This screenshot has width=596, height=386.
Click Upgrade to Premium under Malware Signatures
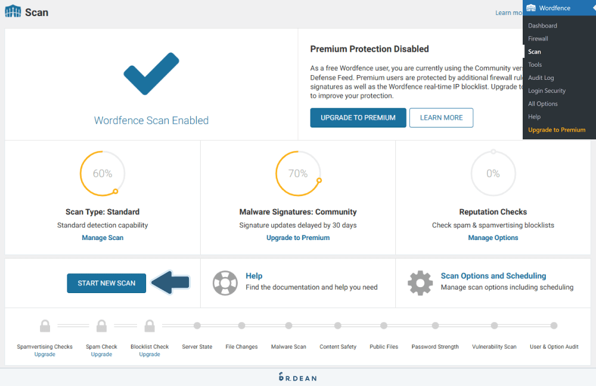pyautogui.click(x=298, y=237)
